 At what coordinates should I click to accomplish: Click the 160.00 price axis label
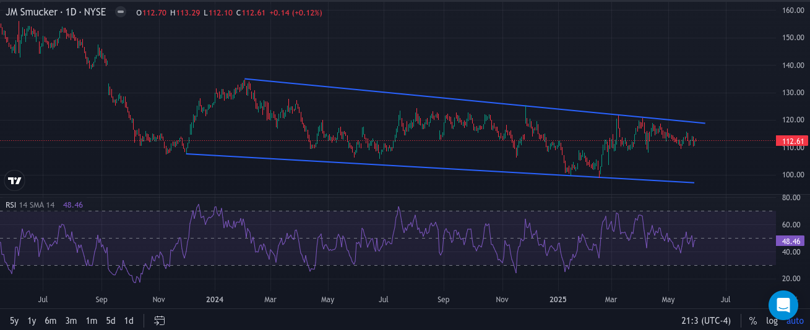pos(793,11)
